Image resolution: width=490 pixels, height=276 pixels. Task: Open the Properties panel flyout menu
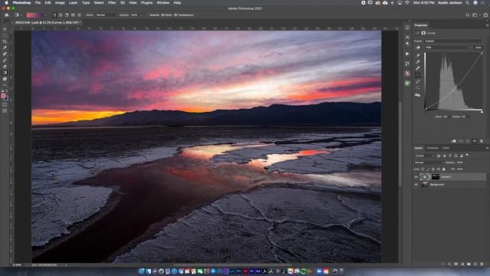pyautogui.click(x=487, y=25)
